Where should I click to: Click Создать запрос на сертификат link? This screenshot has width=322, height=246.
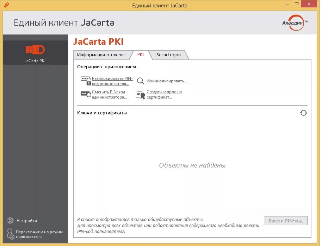pyautogui.click(x=164, y=94)
